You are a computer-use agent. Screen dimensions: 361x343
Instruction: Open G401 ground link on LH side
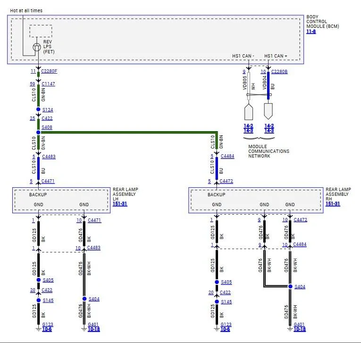coord(93,324)
